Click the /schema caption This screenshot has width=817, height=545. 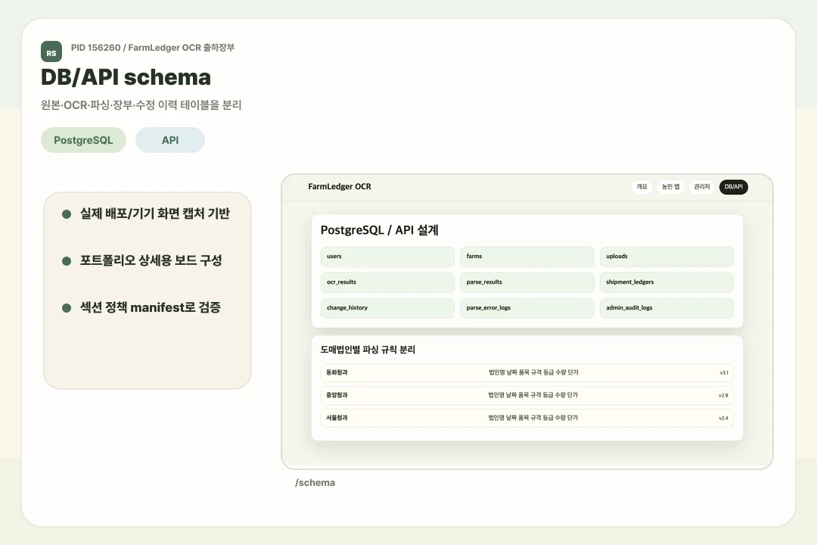(x=315, y=483)
